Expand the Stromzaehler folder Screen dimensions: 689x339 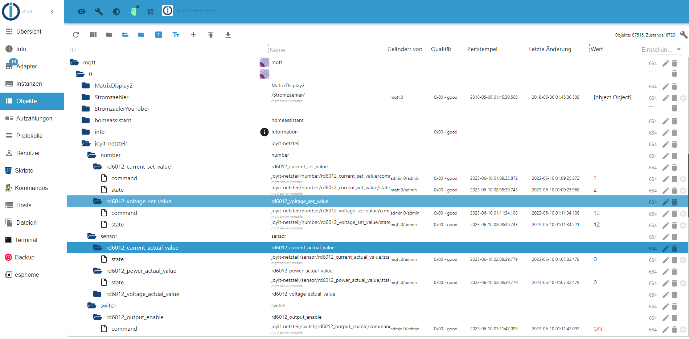pyautogui.click(x=86, y=97)
